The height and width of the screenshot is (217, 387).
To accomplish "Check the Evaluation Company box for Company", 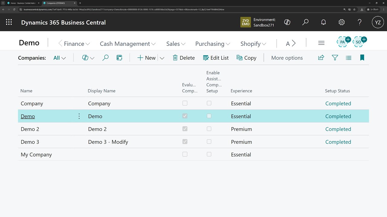I will [185, 103].
